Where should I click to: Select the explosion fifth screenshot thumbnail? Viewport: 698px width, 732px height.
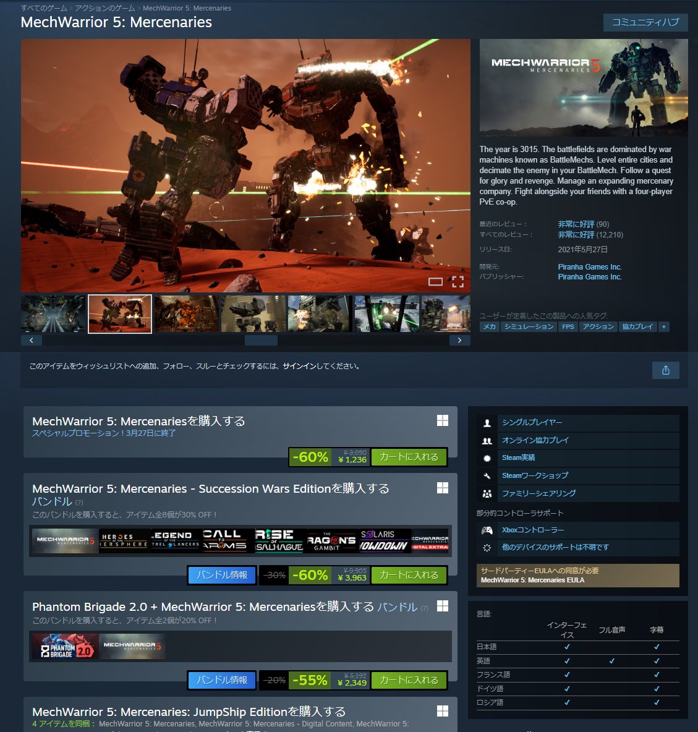[320, 313]
